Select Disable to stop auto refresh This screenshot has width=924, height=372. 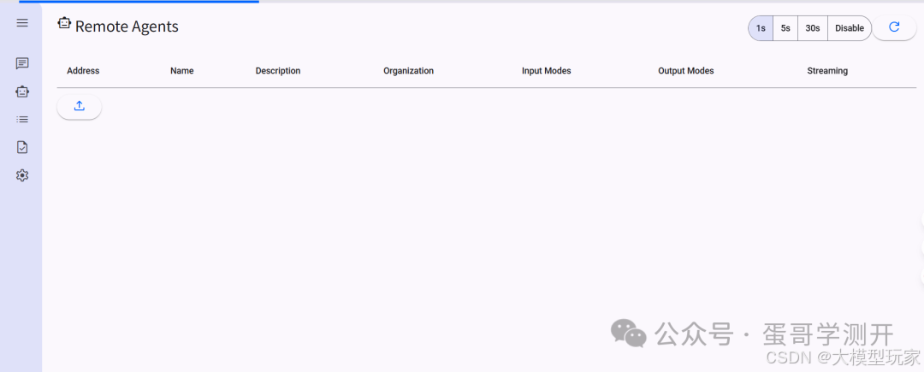(850, 28)
